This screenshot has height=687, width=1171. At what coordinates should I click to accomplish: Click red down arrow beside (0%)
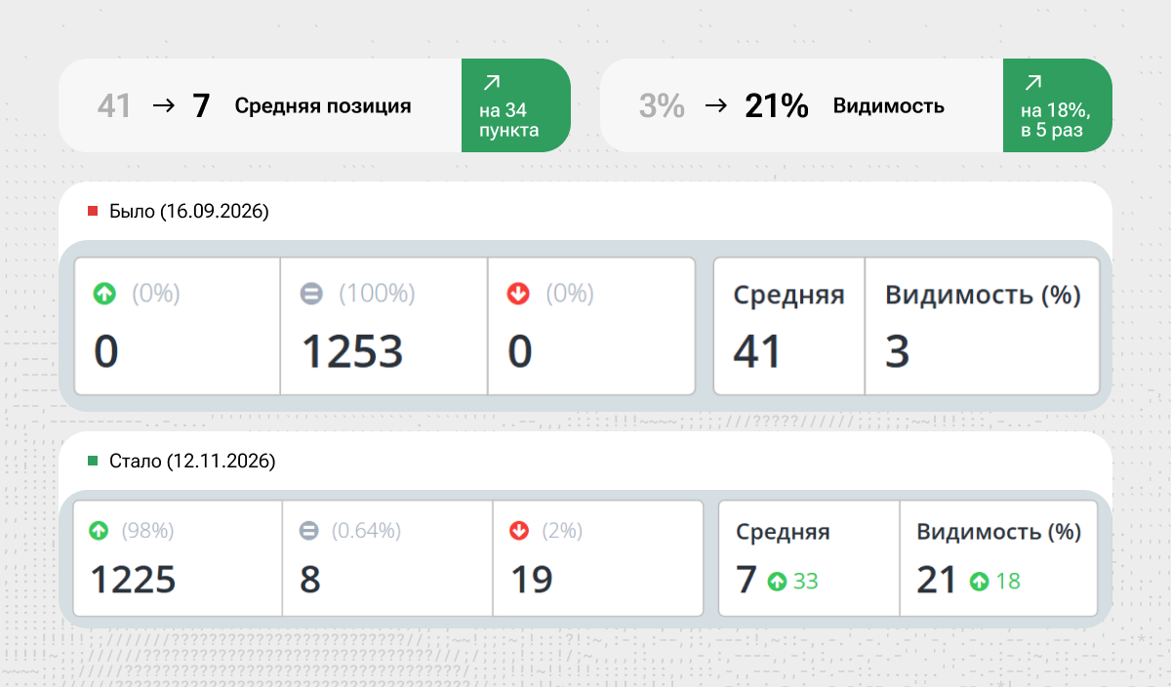tap(518, 293)
